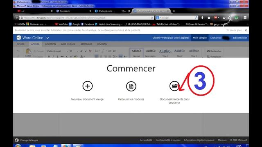
Task: Close the cookie notice banner
Action: pyautogui.click(x=246, y=30)
